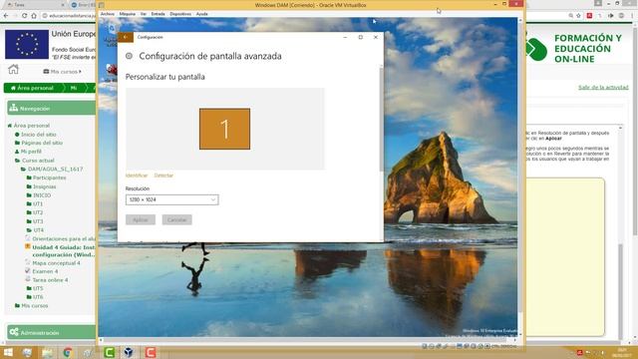Expand the UT2 folder

click(x=38, y=212)
